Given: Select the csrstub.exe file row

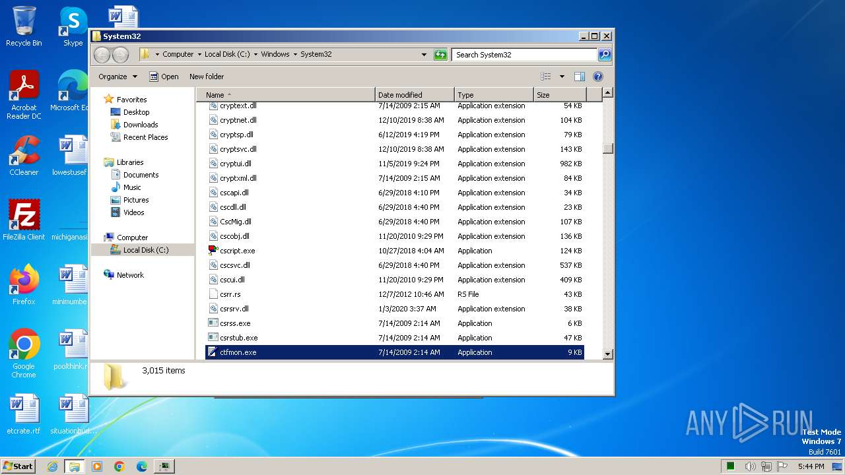Looking at the screenshot, I should [395, 338].
